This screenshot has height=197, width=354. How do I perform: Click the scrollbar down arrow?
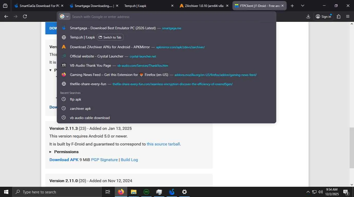click(352, 184)
